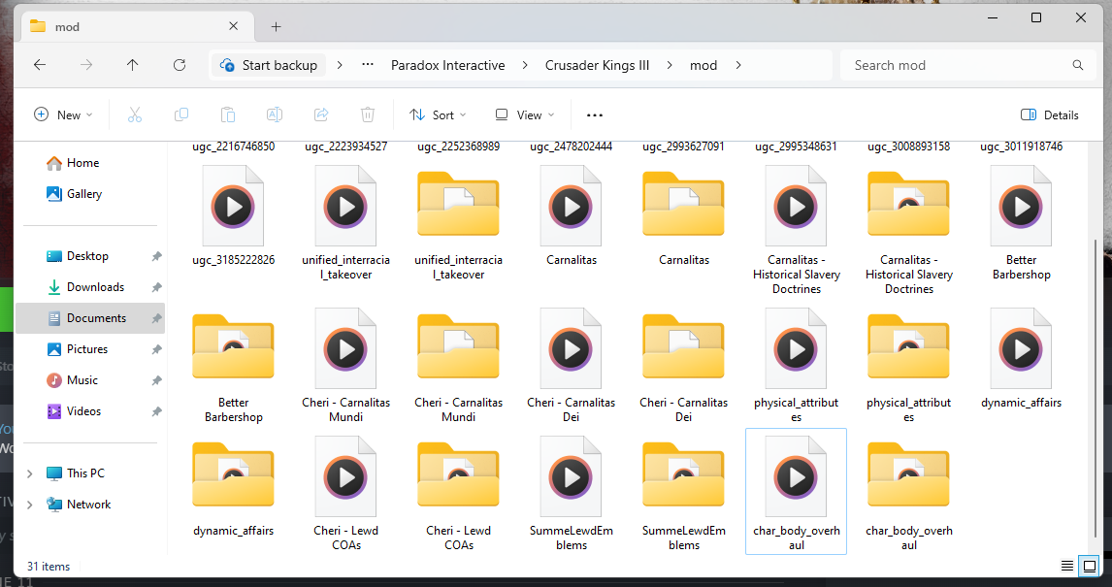1112x587 pixels.
Task: Select the Carnalitas mod file
Action: click(x=571, y=215)
